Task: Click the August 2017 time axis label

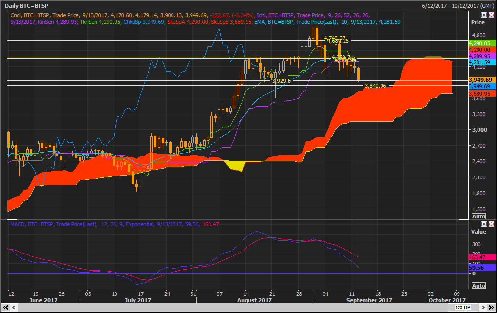Action: (x=254, y=300)
